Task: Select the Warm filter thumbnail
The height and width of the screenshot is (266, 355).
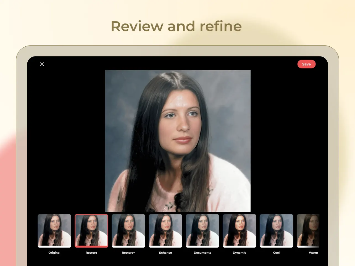Action: [308, 231]
